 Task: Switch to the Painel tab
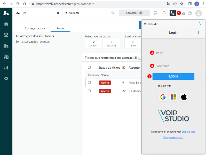tap(60, 28)
